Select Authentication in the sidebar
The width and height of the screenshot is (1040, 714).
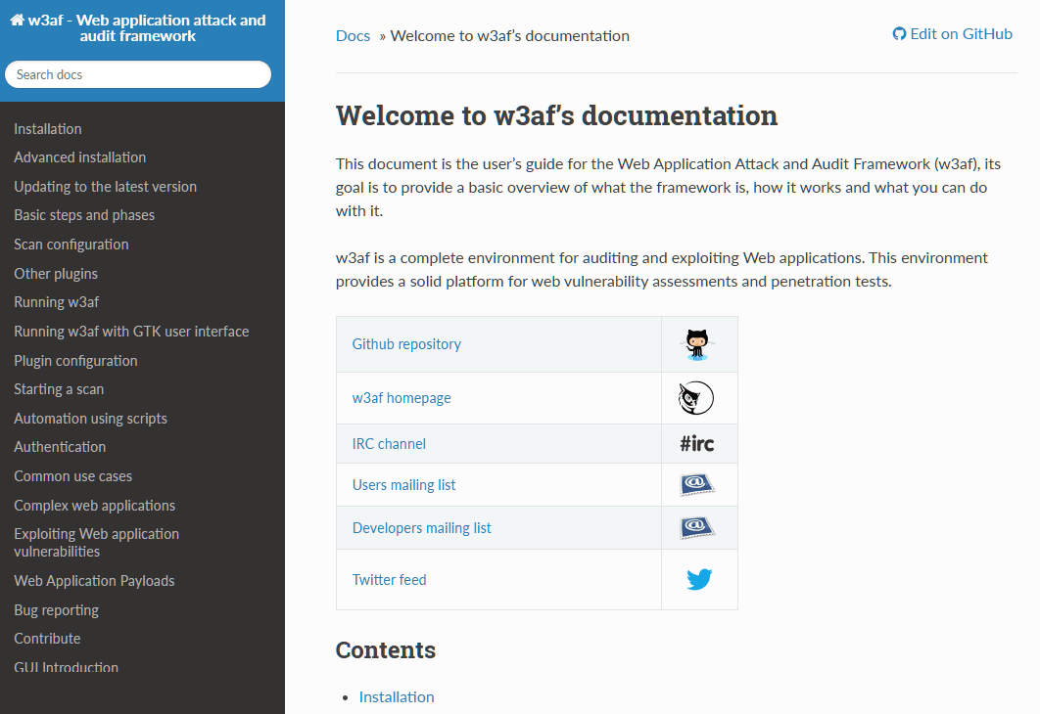point(60,447)
